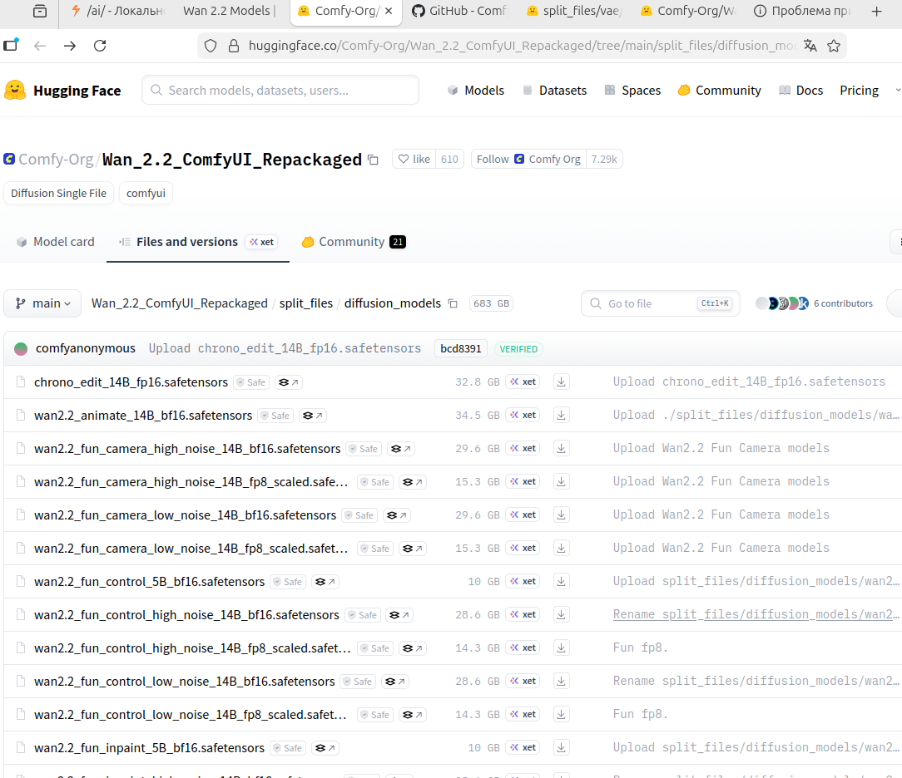Image resolution: width=902 pixels, height=778 pixels.
Task: Switch to the split_files/vae browser tab
Action: point(575,11)
